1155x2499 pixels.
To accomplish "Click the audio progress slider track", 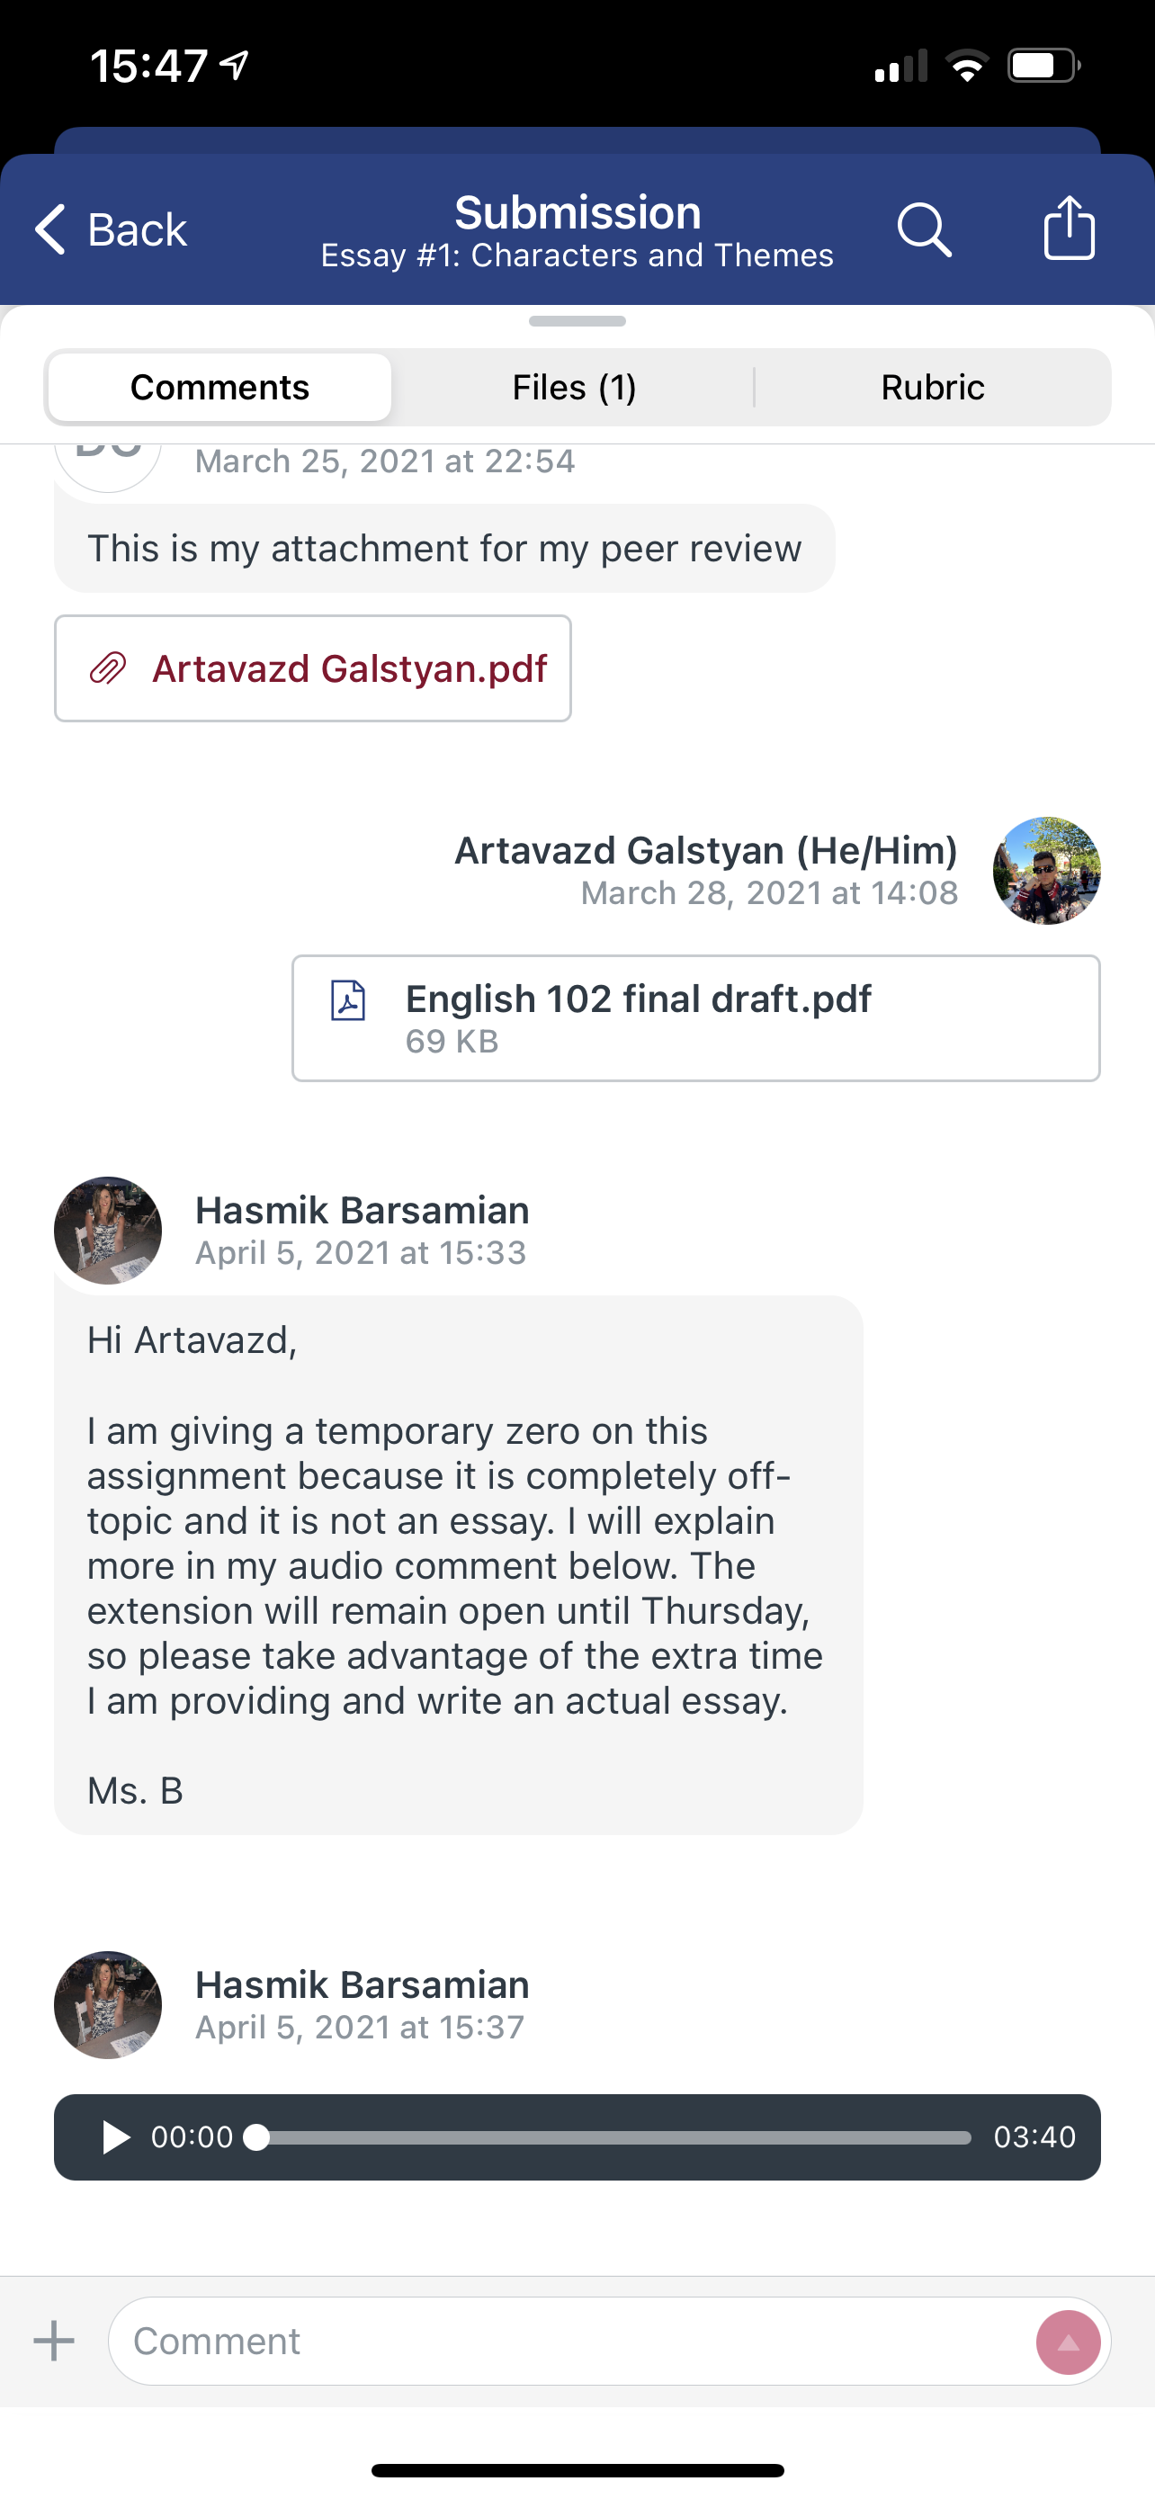I will [x=613, y=2137].
